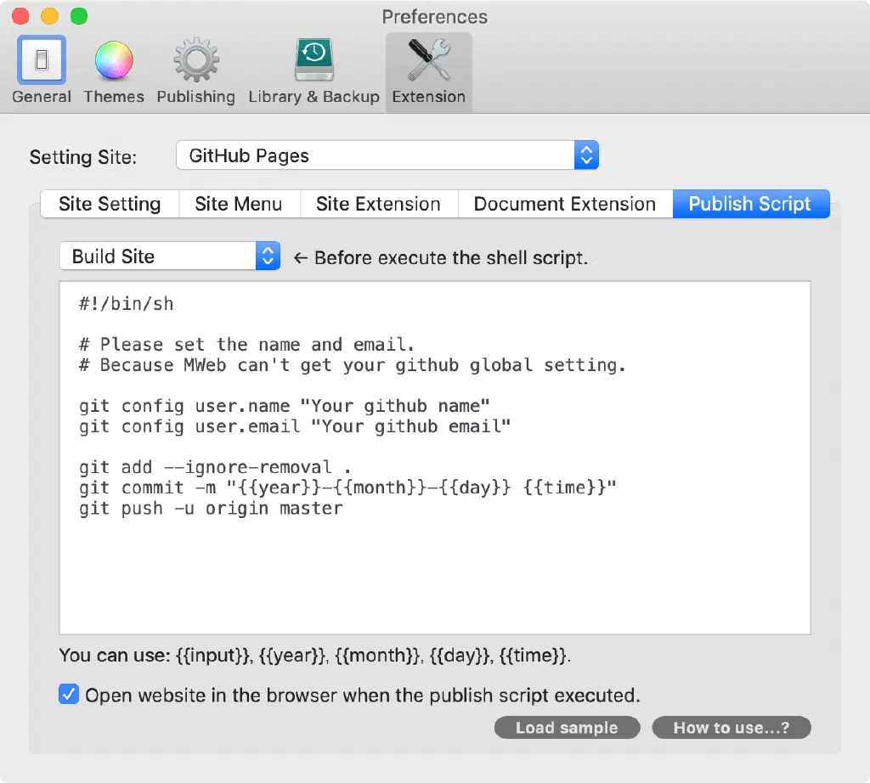Select the Extension tools pane
This screenshot has height=783, width=870.
pyautogui.click(x=429, y=72)
